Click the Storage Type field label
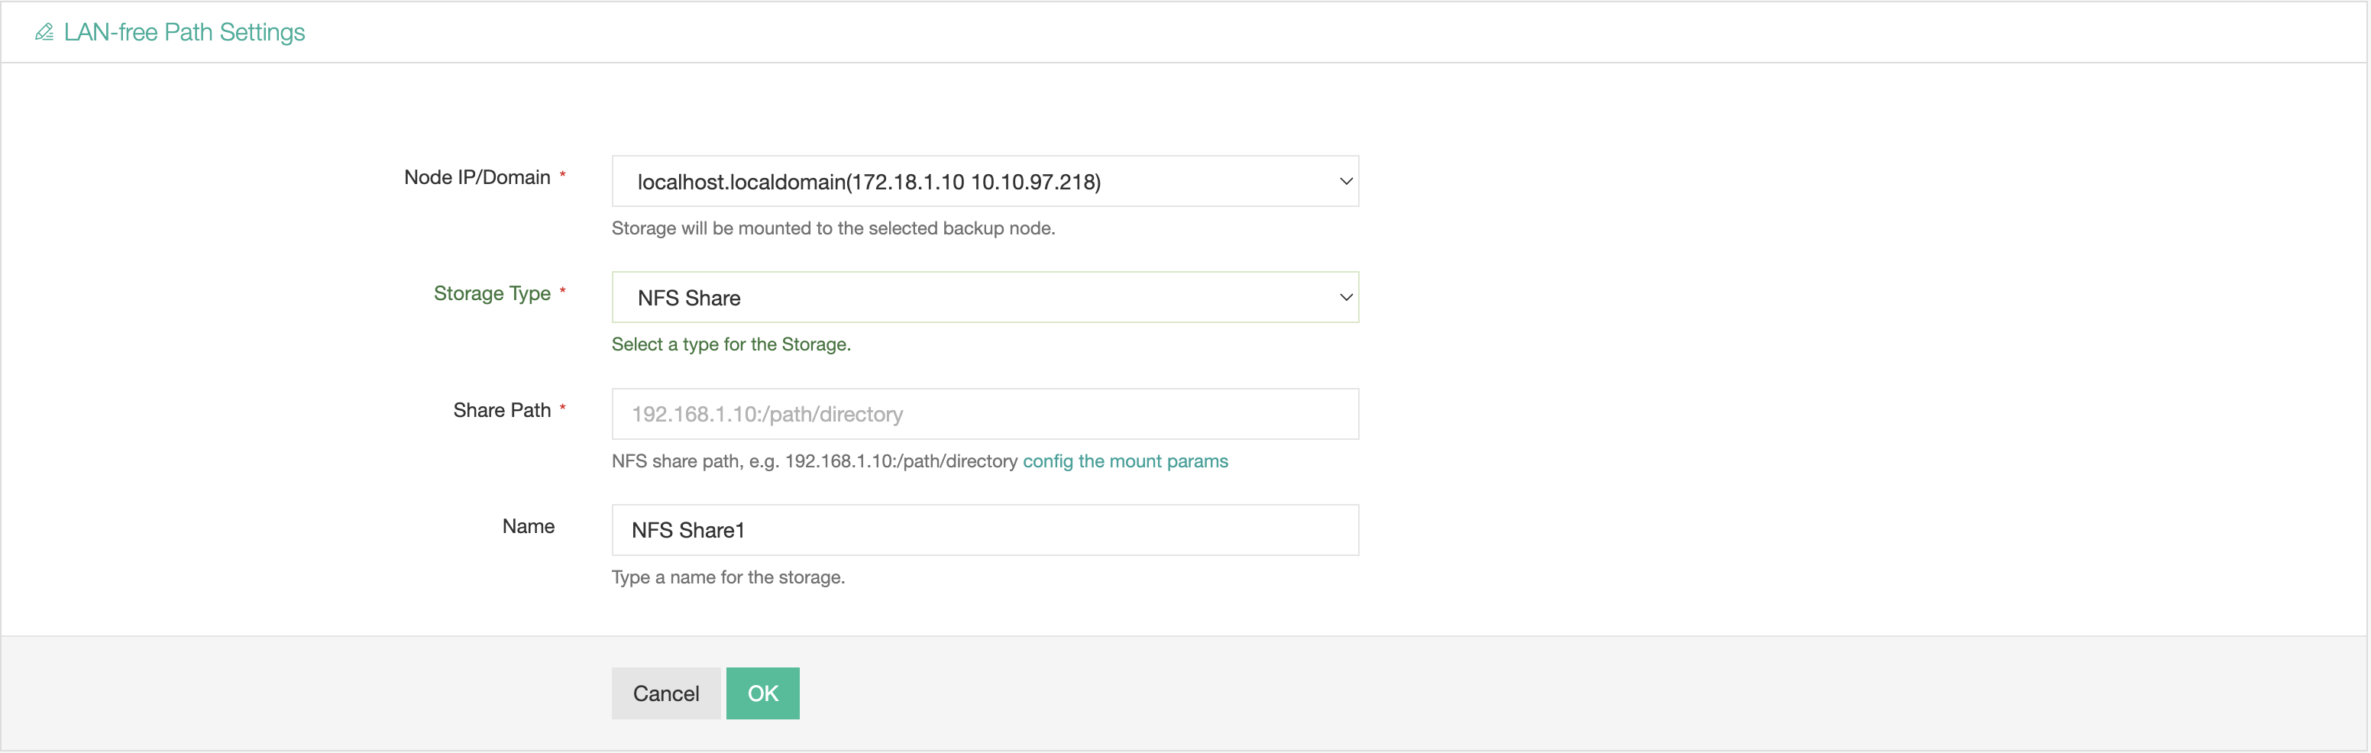Image resolution: width=2371 pixels, height=753 pixels. click(491, 294)
